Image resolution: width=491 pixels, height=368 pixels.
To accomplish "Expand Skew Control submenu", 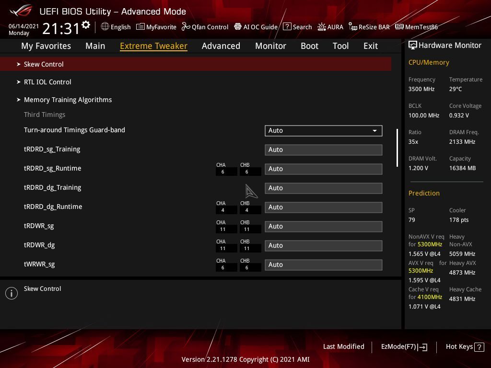I will tap(196, 64).
